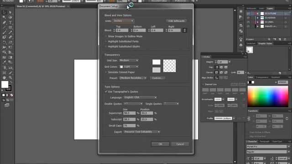This screenshot has width=292, height=164.
Task: Select the Hand tool
Action: click(x=4, y=78)
